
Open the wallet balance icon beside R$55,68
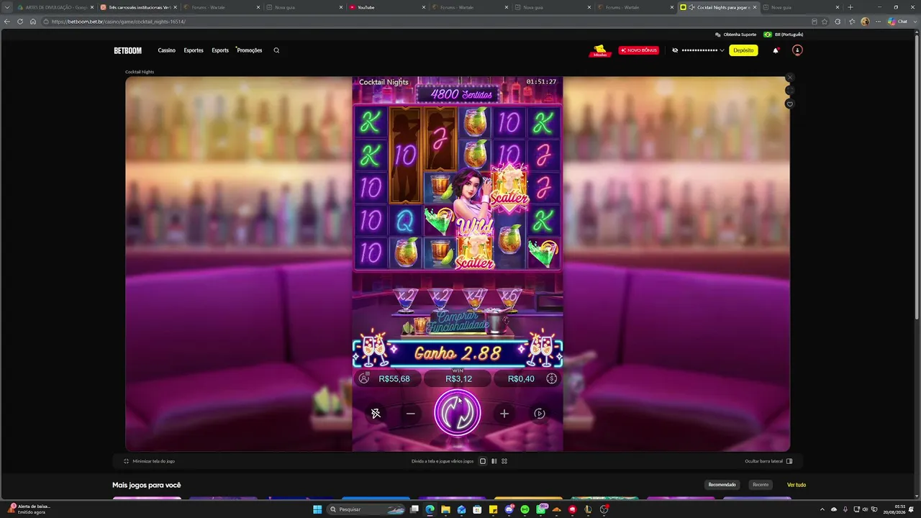[364, 378]
